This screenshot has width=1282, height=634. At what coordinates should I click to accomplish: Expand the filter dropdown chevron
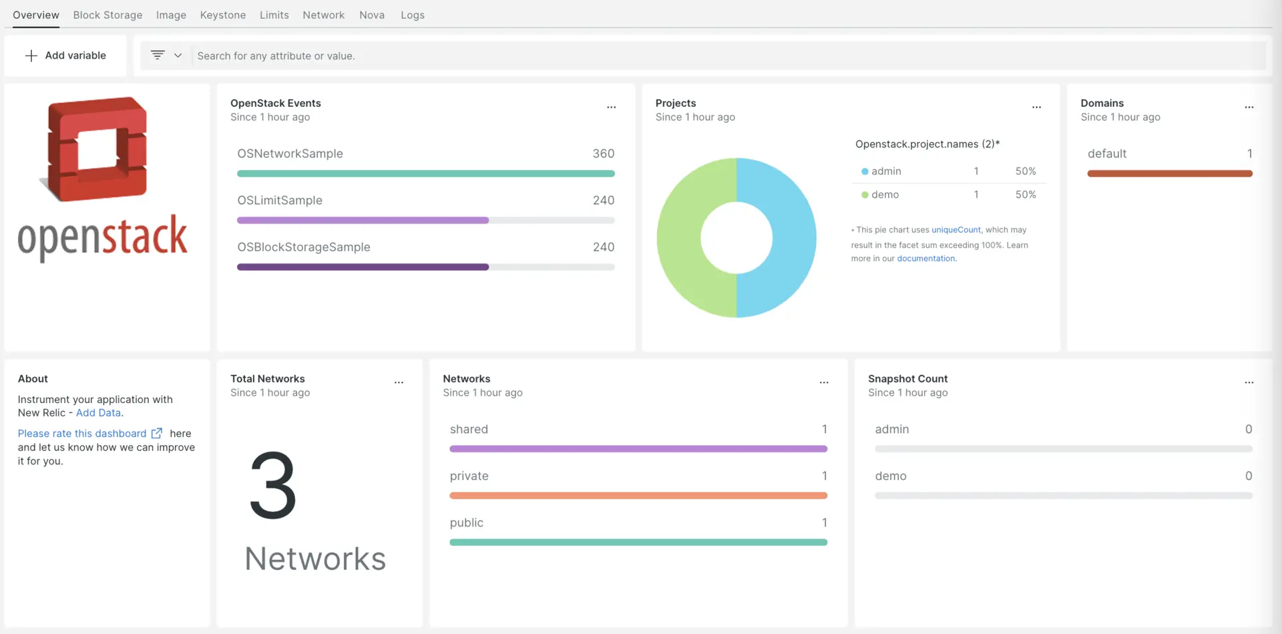pyautogui.click(x=178, y=55)
